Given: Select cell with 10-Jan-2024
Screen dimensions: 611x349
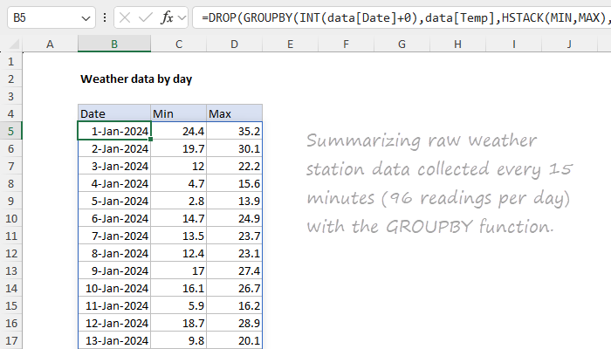Looking at the screenshot, I should [x=114, y=288].
